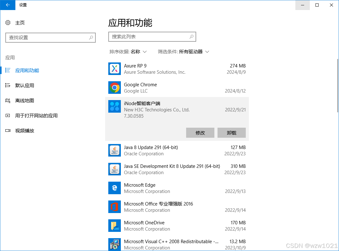The height and width of the screenshot is (251, 339).
Task: Select Microsoft Office 专业增强版 2016 text
Action: [x=159, y=204]
